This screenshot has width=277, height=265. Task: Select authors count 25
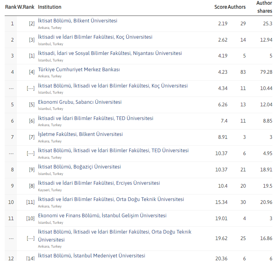point(243,239)
